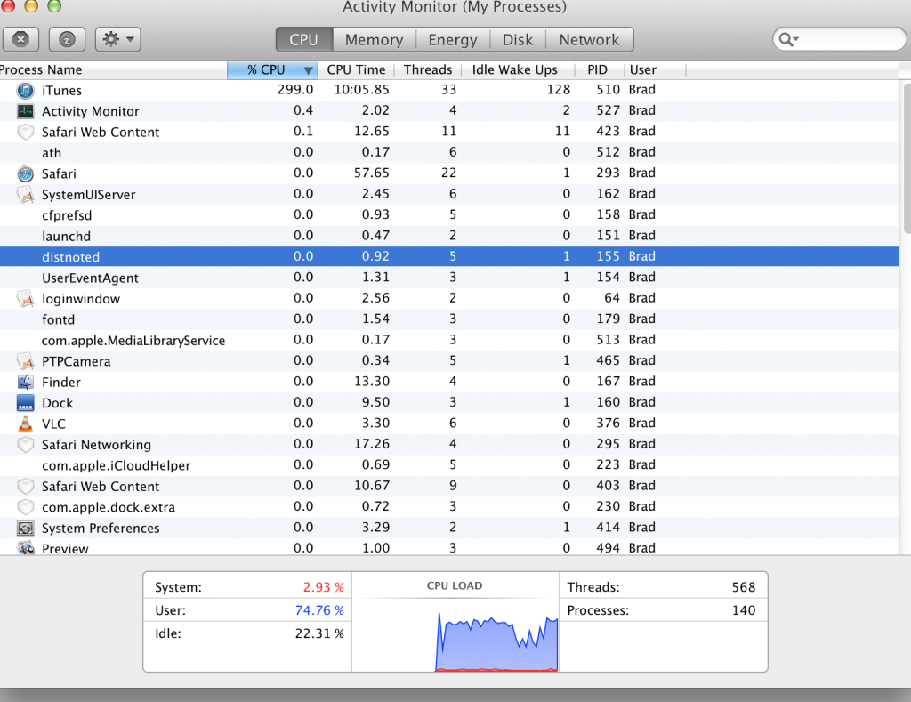Select the iTunes process icon
Screen dimensions: 911x702
click(26, 91)
